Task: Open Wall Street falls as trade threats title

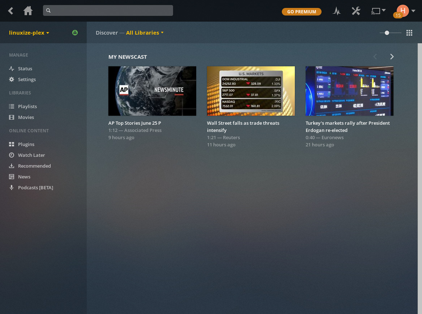Action: (x=243, y=127)
